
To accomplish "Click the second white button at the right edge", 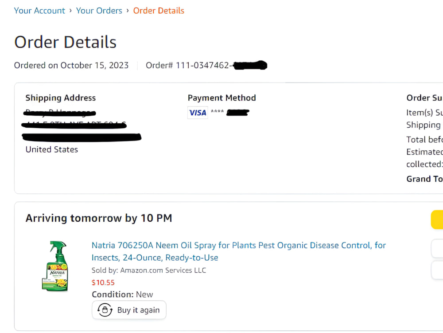I will click(437, 270).
